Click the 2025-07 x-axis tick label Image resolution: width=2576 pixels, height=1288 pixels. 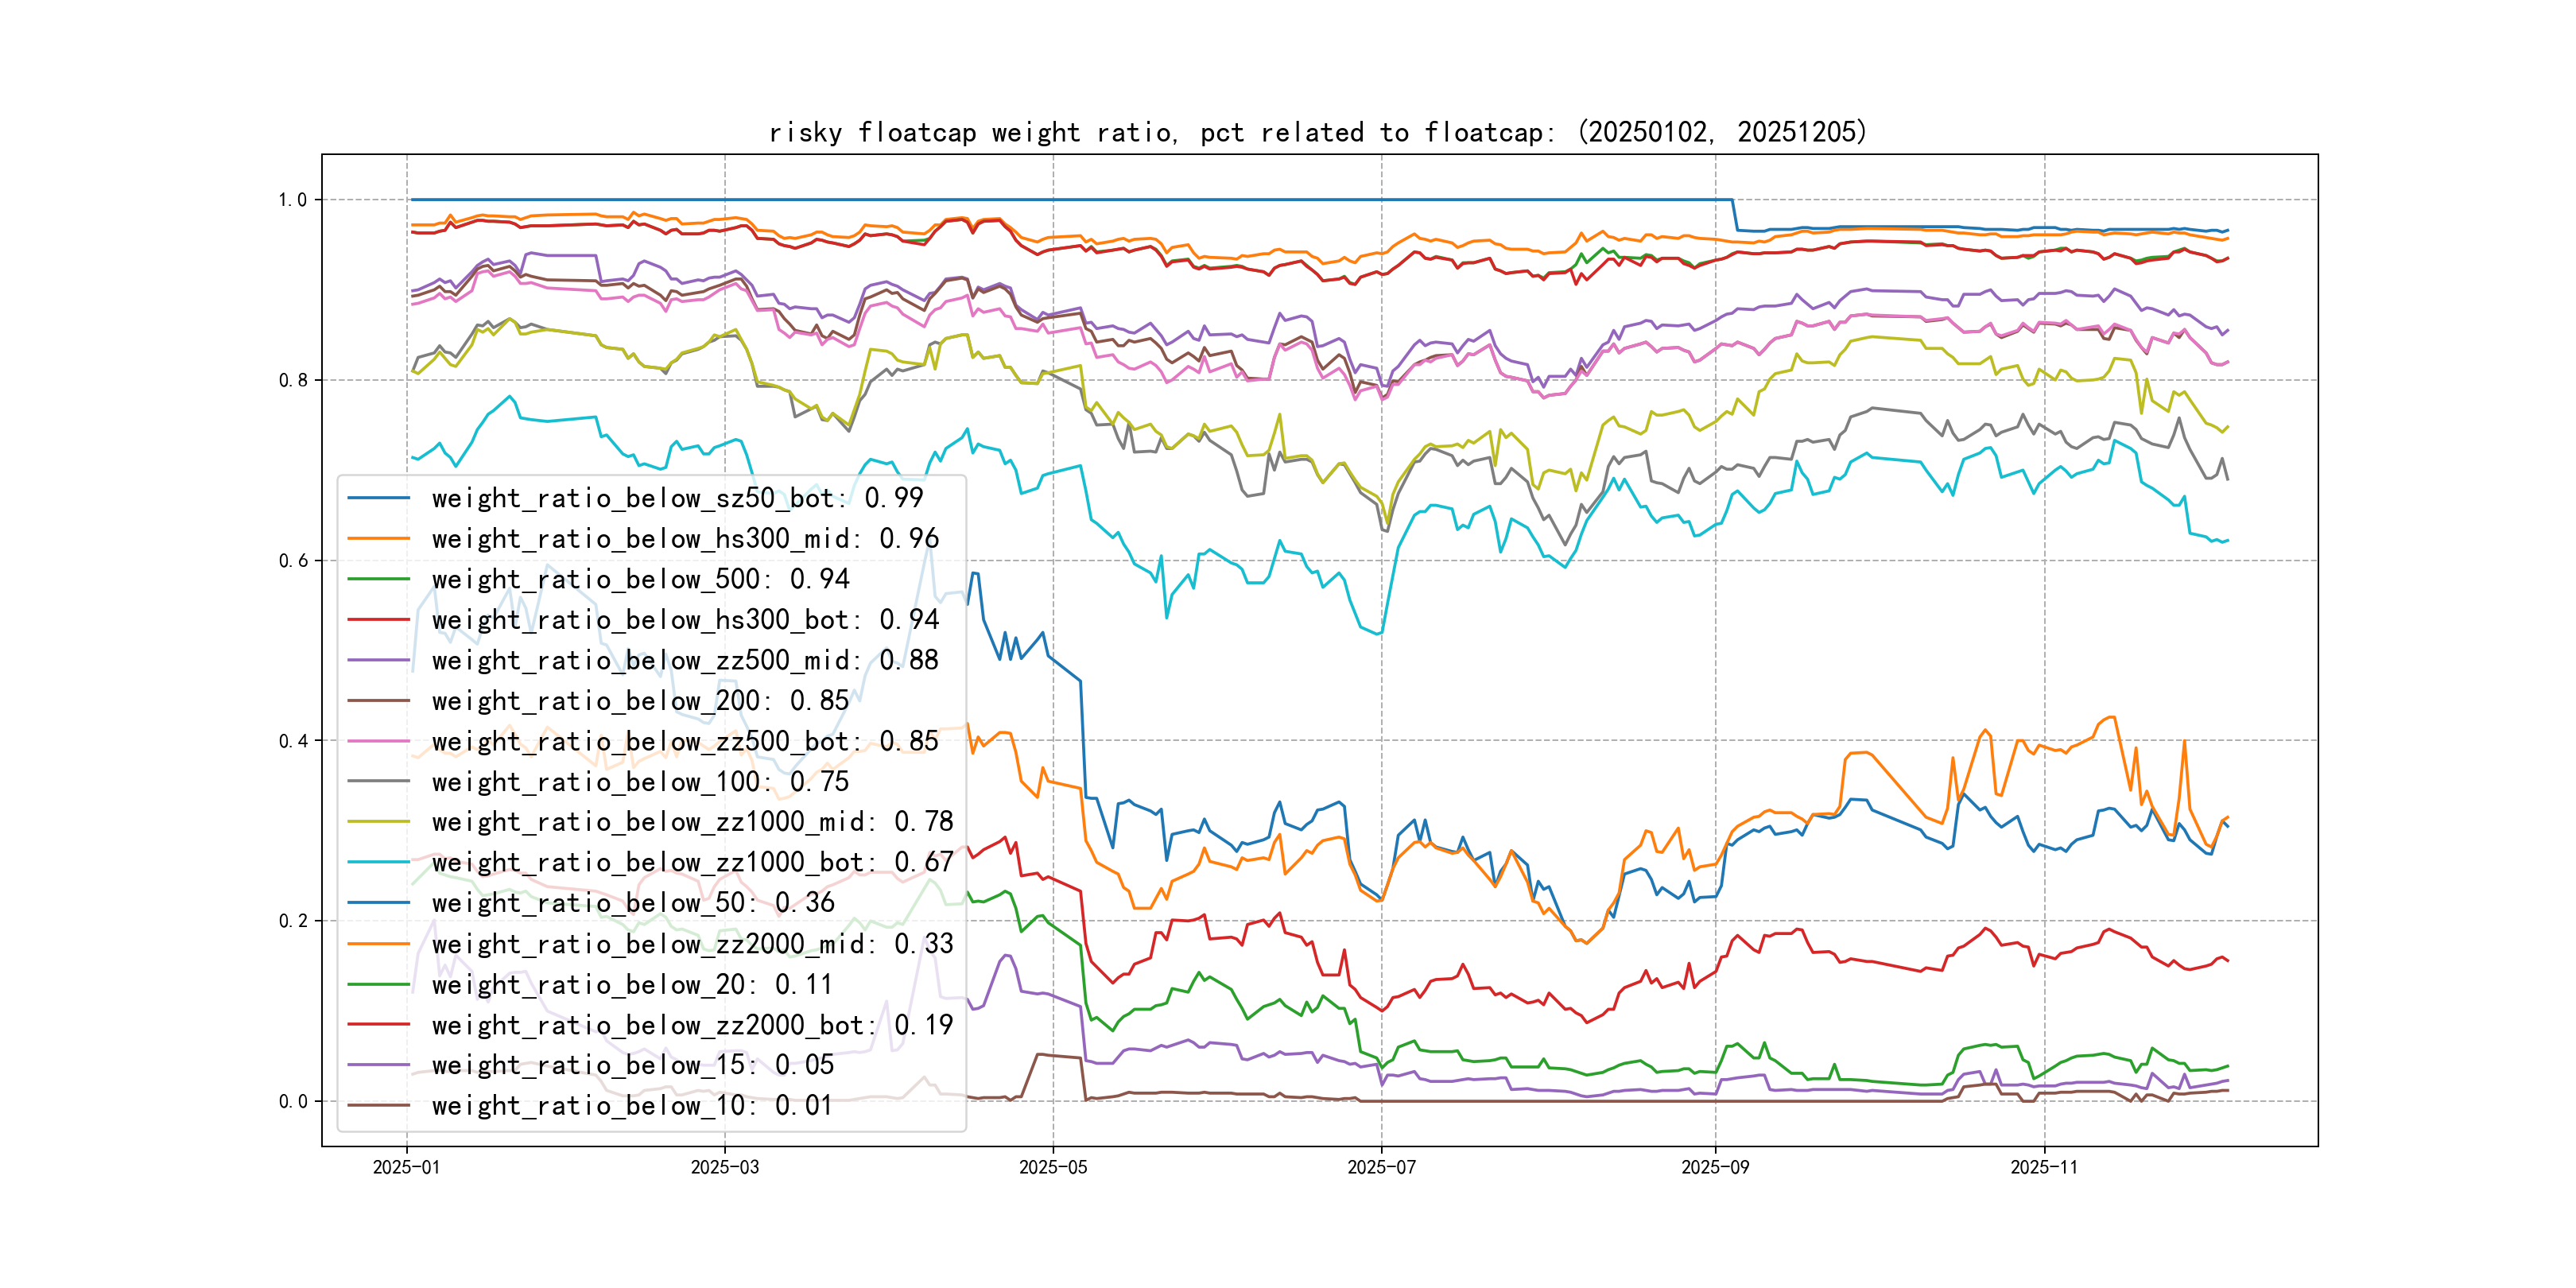click(1381, 1167)
